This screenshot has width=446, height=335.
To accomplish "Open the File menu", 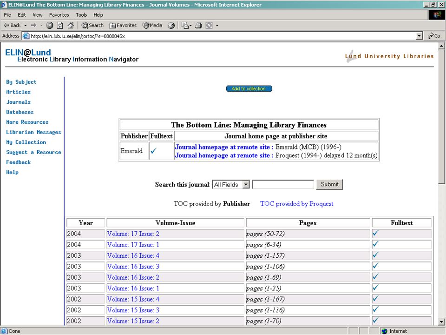I will click(x=8, y=15).
